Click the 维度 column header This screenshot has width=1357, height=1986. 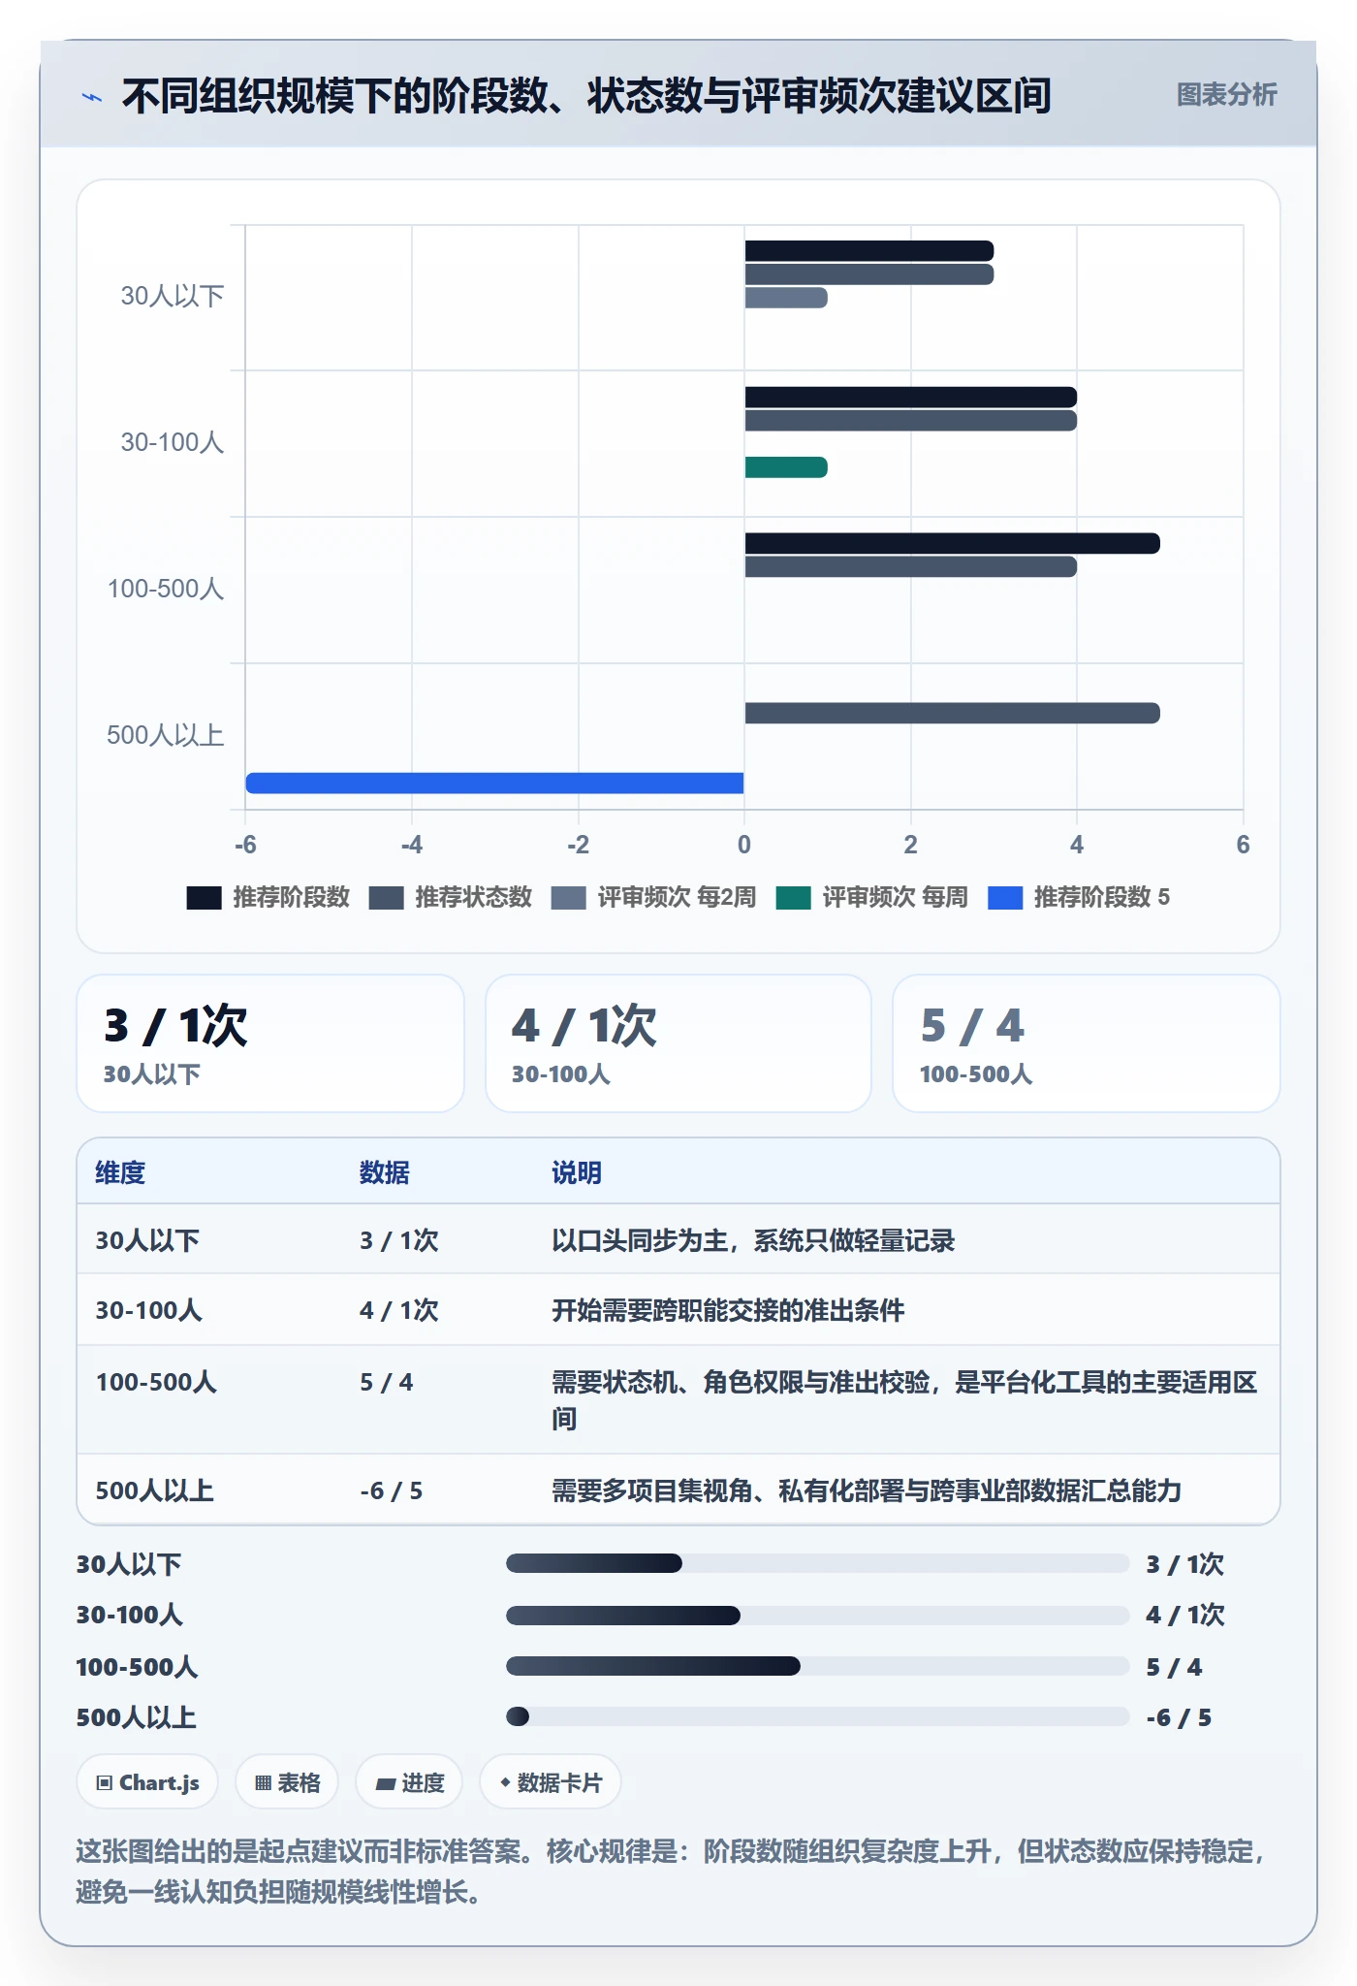click(x=120, y=1172)
